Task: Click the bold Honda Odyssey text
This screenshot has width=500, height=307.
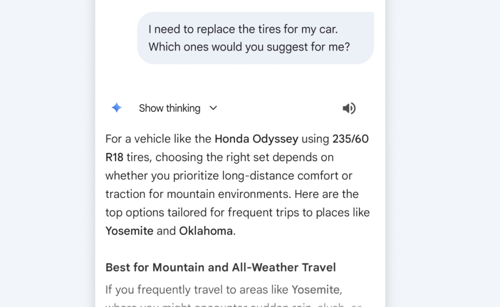Action: pyautogui.click(x=256, y=139)
